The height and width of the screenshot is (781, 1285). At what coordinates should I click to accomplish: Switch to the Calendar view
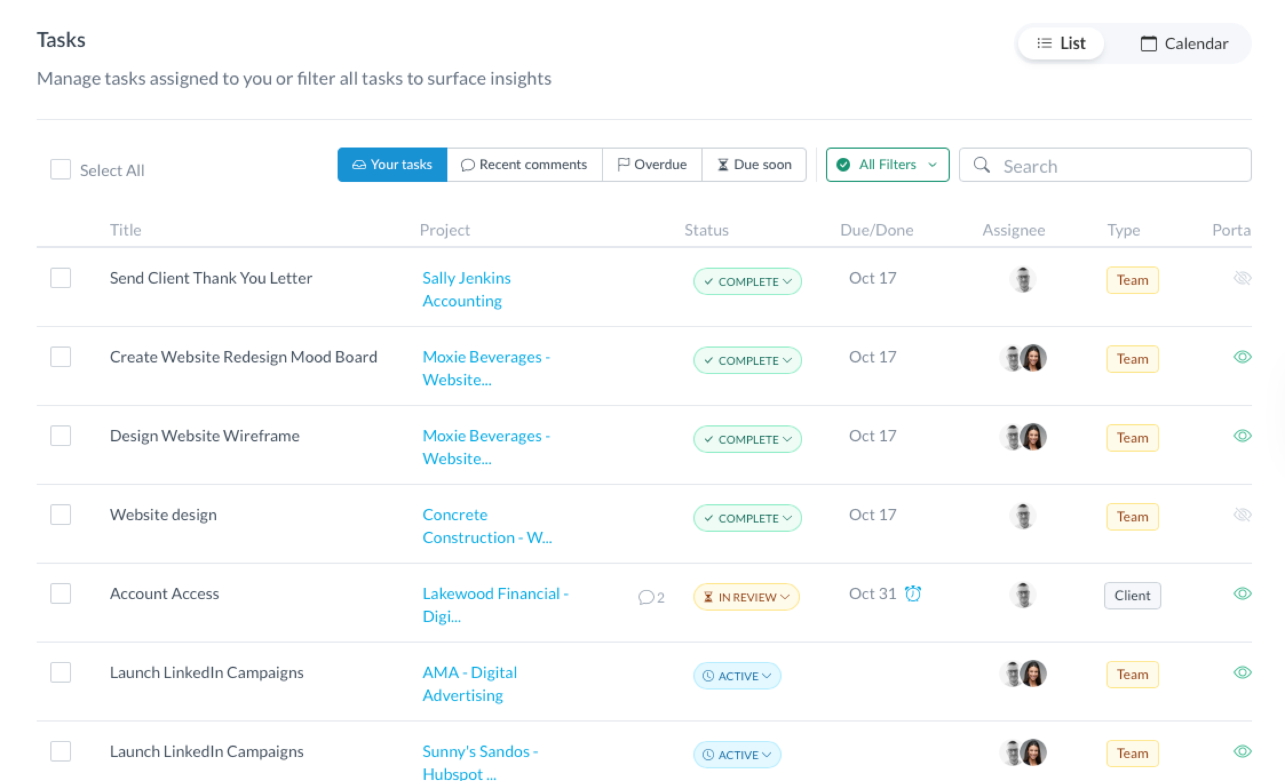pos(1184,44)
